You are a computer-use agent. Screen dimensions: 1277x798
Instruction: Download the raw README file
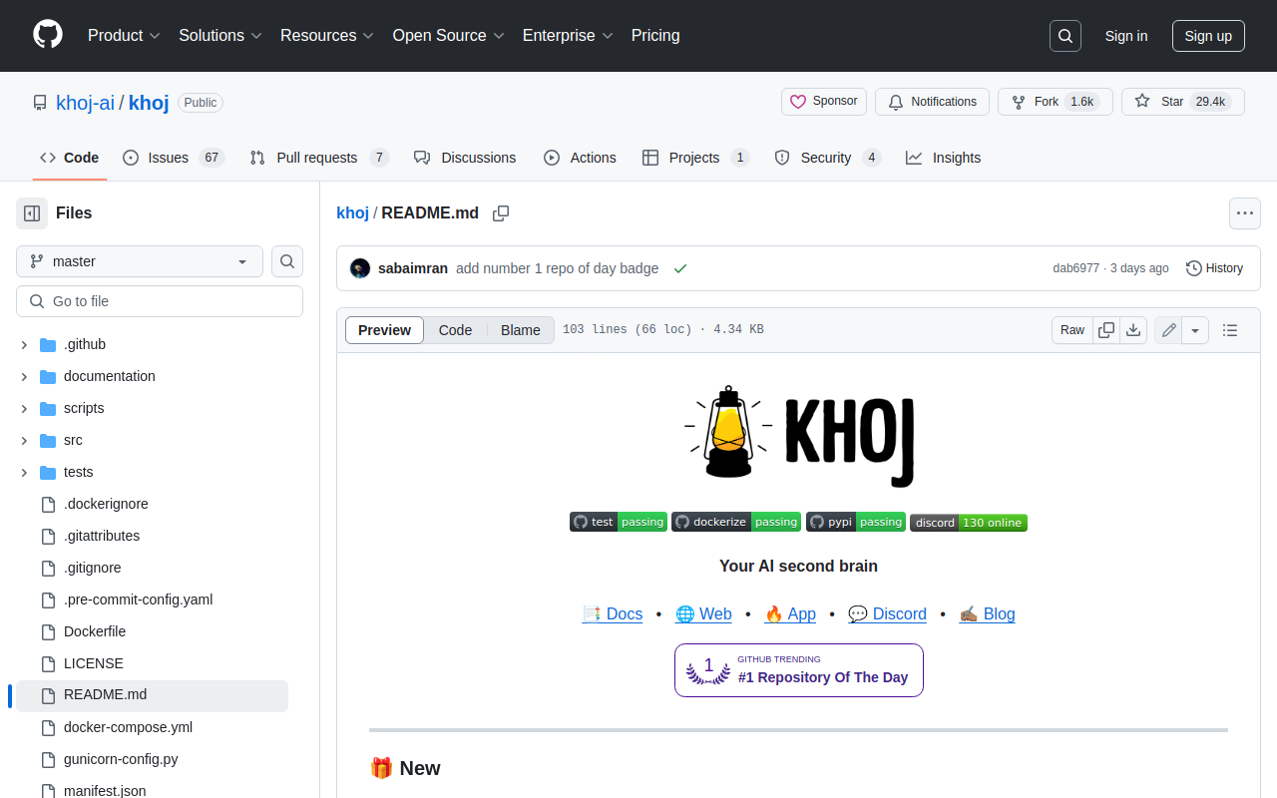click(1133, 330)
